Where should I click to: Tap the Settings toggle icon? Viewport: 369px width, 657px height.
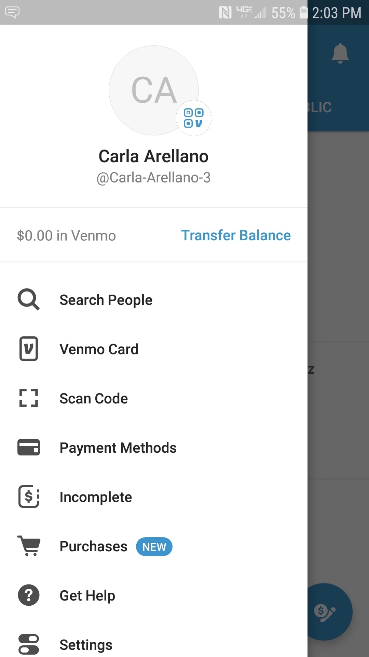(29, 644)
